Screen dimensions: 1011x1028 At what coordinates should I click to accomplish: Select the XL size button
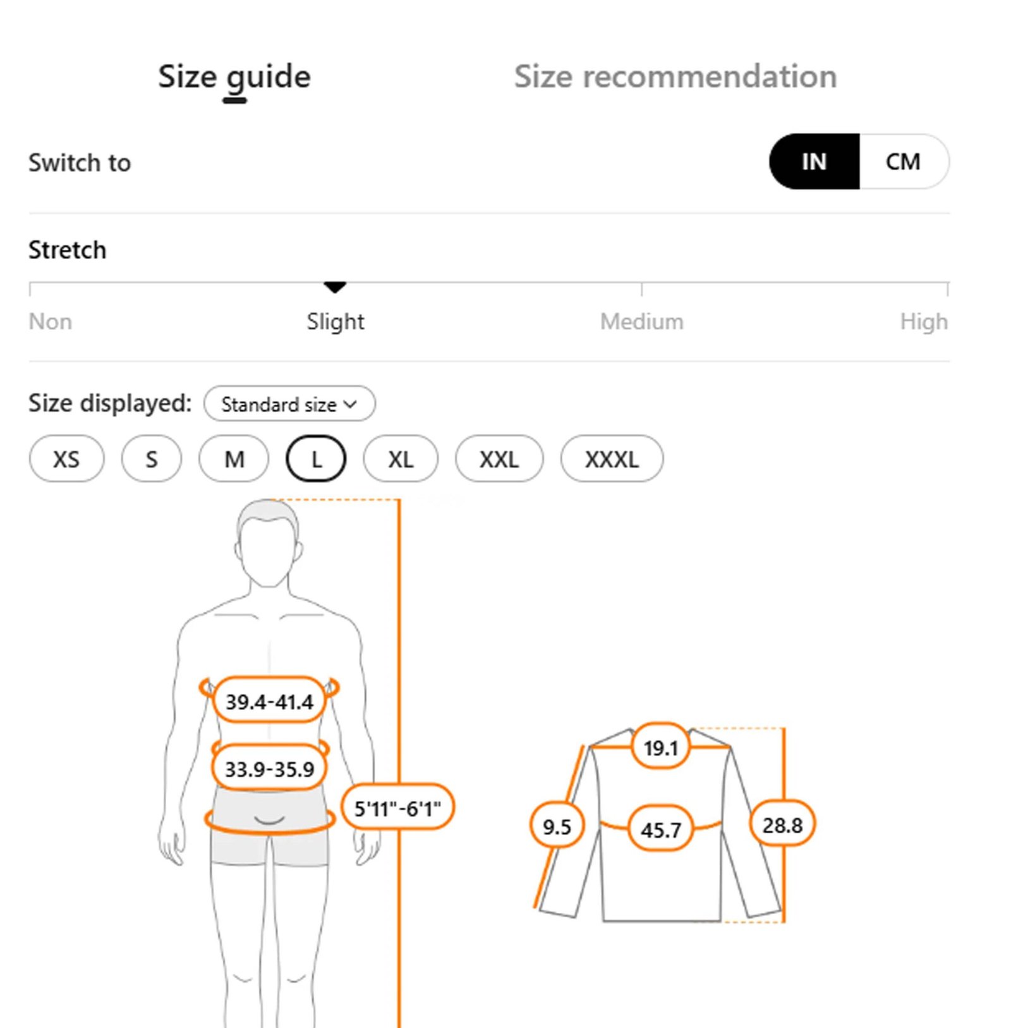[x=401, y=459]
